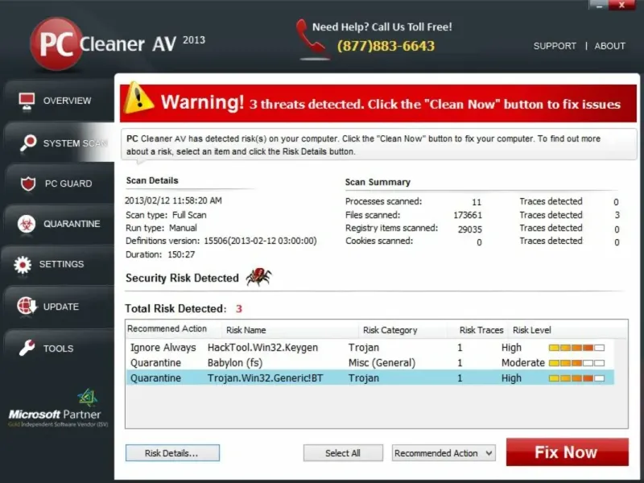The width and height of the screenshot is (644, 483).
Task: Click the scan date 2013/02/12 text
Action: click(x=173, y=200)
